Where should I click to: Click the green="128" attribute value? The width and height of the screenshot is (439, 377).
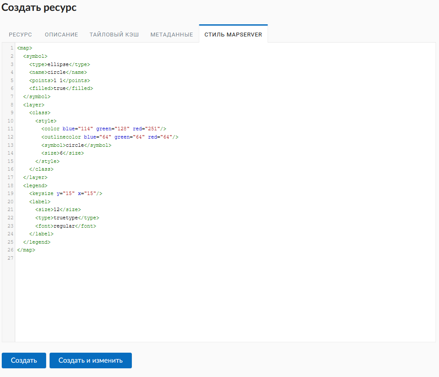click(x=113, y=129)
